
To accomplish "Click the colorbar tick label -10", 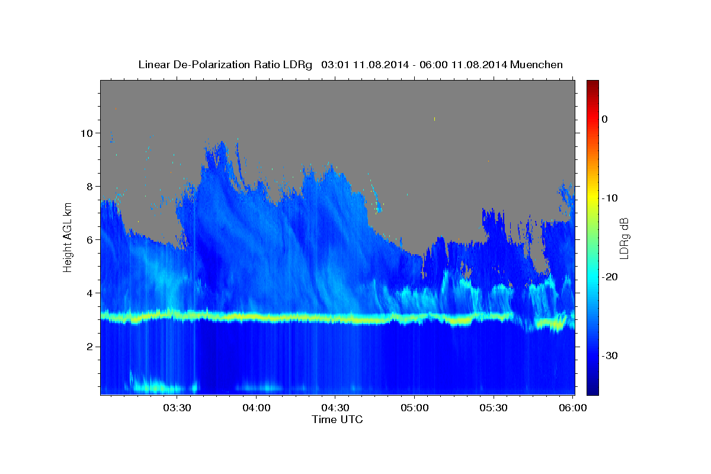I will [610, 198].
